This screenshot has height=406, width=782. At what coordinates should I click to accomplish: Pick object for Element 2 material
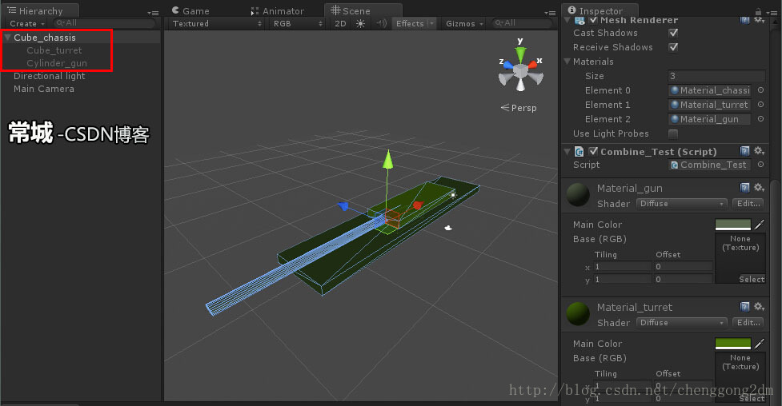[760, 119]
